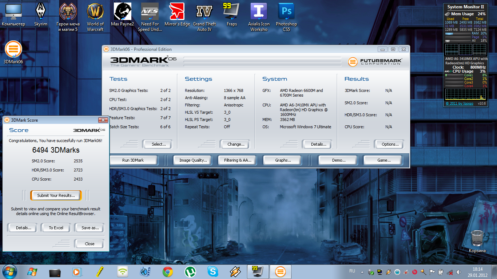Switch to the 3DMark06 taskbar button
497x279 pixels.
(x=281, y=272)
